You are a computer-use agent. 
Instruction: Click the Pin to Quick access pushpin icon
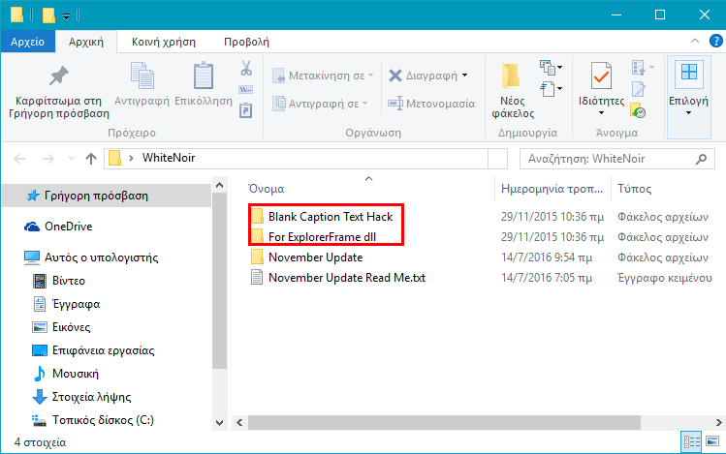[59, 76]
